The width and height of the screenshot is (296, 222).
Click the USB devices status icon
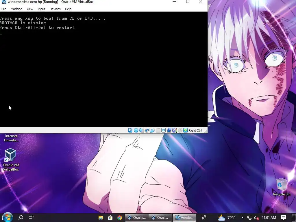[153, 130]
